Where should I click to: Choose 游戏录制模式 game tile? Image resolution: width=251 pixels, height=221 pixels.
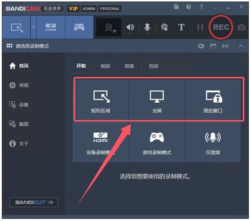(x=157, y=143)
